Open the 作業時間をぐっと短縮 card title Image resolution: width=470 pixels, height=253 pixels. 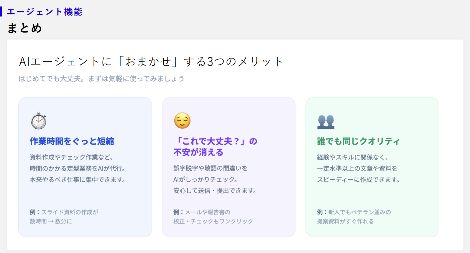tap(72, 141)
